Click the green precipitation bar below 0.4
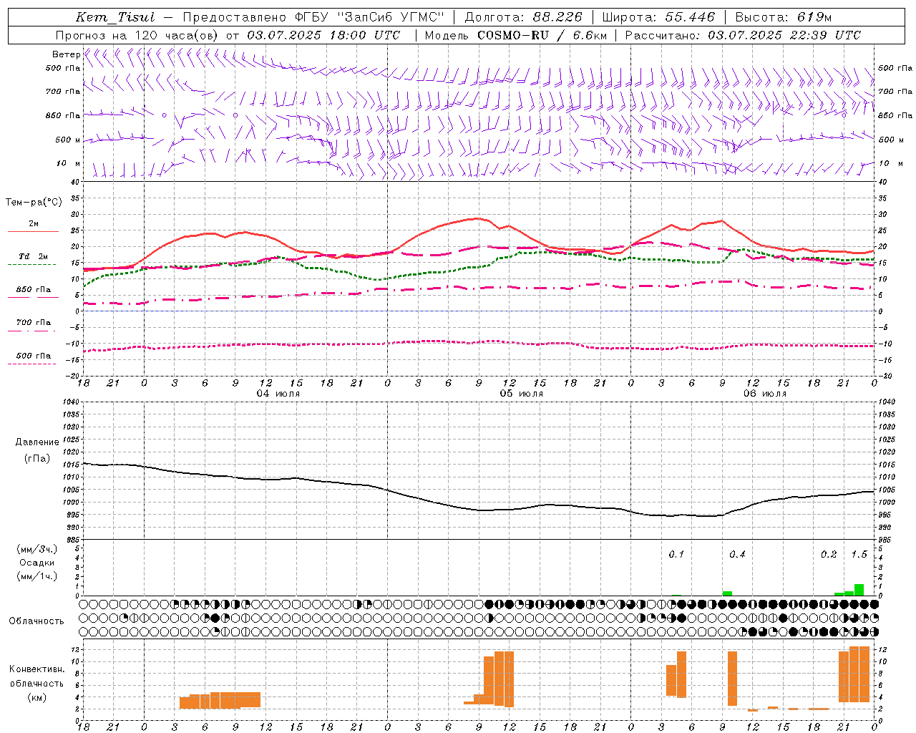Viewport: 916px width, 733px height. pos(727,593)
